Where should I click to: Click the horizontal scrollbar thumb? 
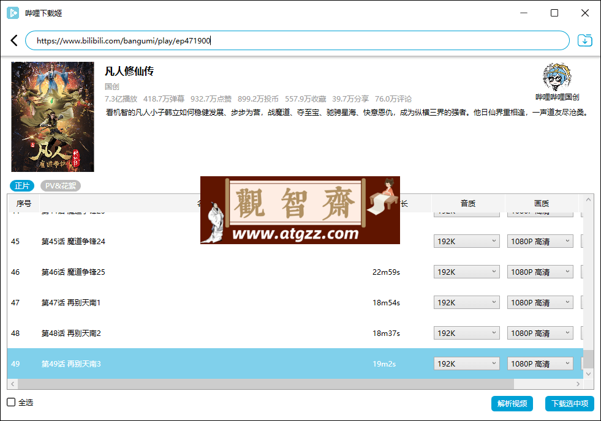point(266,384)
